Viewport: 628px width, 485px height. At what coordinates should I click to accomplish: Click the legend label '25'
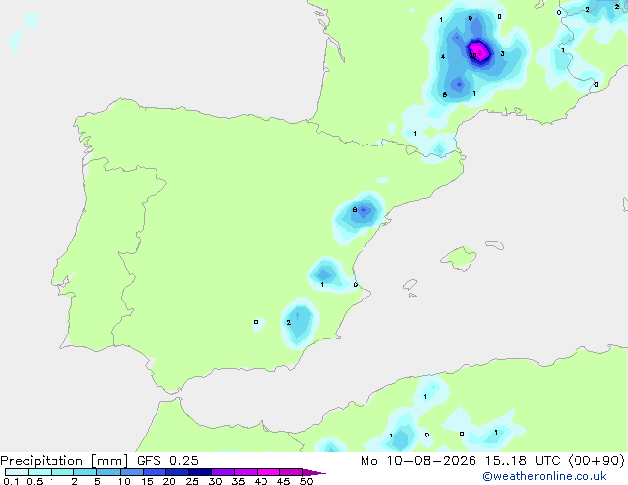(192, 481)
